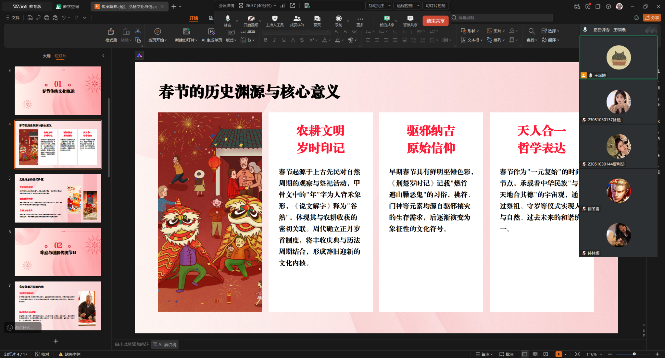Click the Find (查找) magnifier icon

(532, 31)
